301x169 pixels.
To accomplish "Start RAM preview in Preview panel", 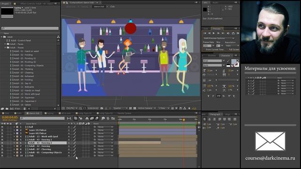I will click(x=238, y=33).
